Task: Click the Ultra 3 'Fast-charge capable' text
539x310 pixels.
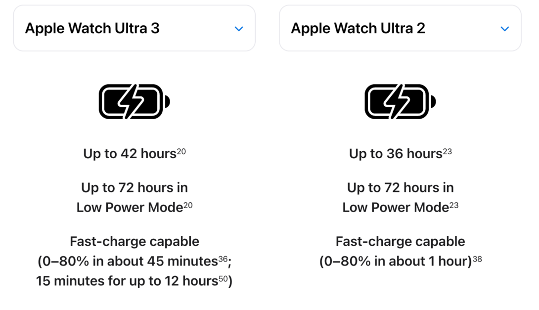Action: click(135, 241)
